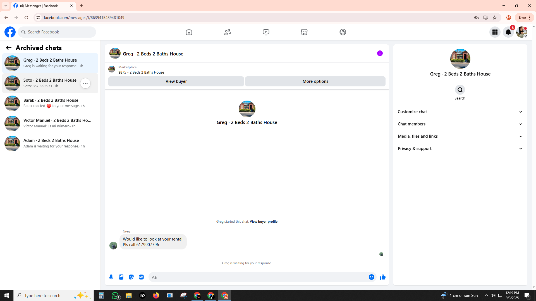Viewport: 536px width, 301px height.
Task: Click the house thumbnail in chat header
Action: (x=115, y=53)
